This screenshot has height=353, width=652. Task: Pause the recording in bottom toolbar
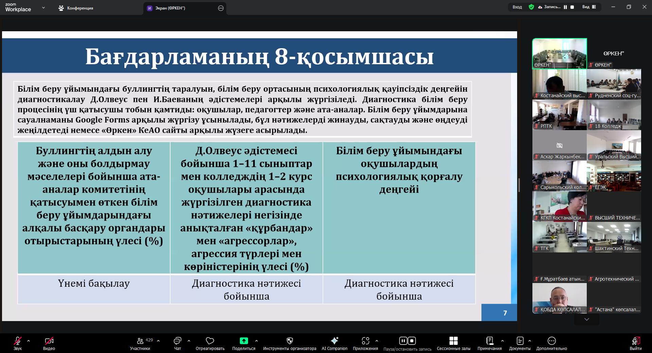(403, 341)
